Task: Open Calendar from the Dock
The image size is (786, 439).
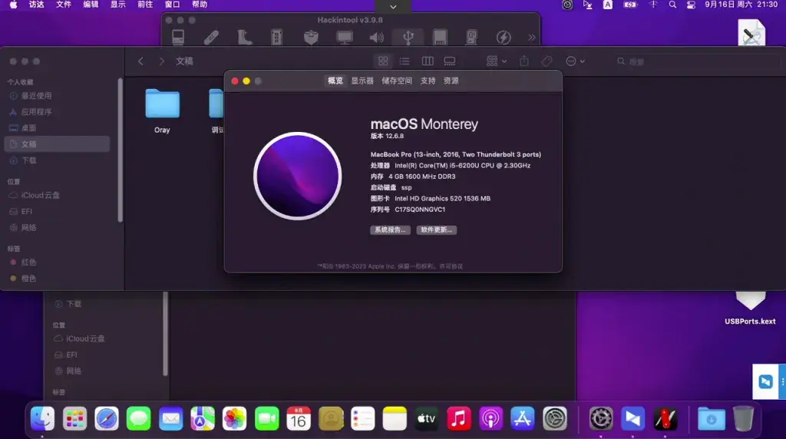Action: [299, 418]
